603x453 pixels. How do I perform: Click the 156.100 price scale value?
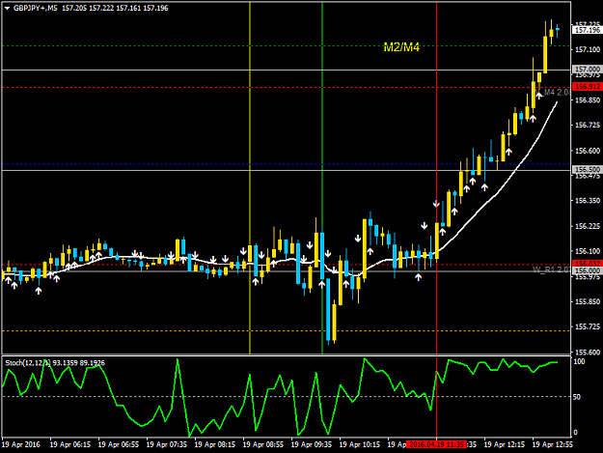click(x=588, y=251)
